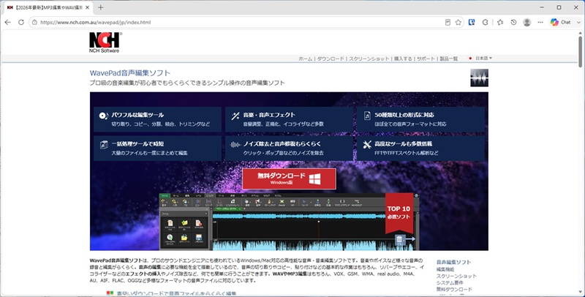Click the 一括処理ツールで時短 feature card
The height and width of the screenshot is (297, 585).
click(x=157, y=148)
